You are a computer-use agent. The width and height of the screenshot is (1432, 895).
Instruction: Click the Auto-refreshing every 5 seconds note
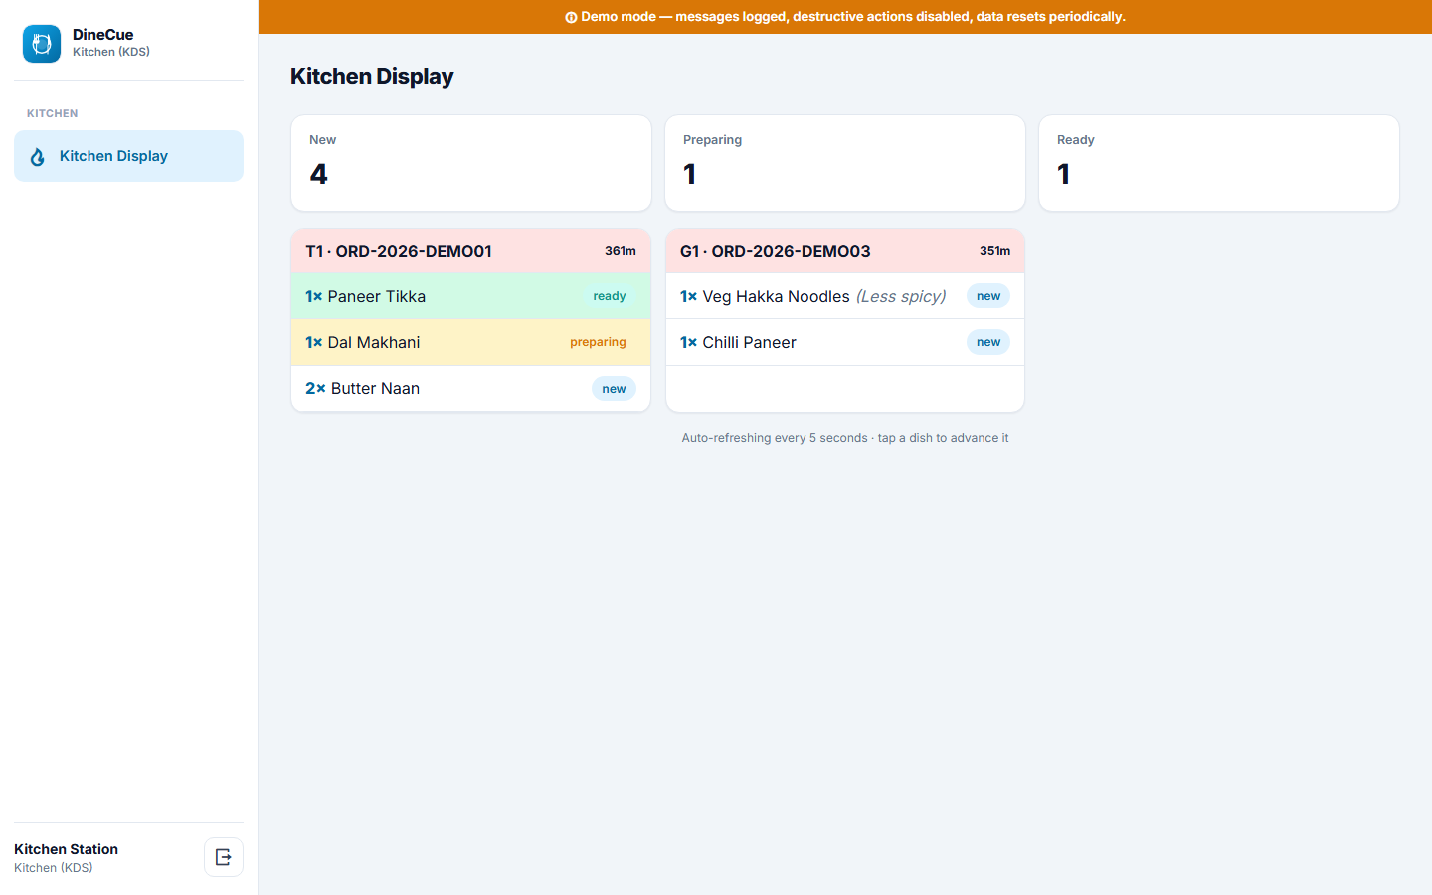click(x=845, y=438)
